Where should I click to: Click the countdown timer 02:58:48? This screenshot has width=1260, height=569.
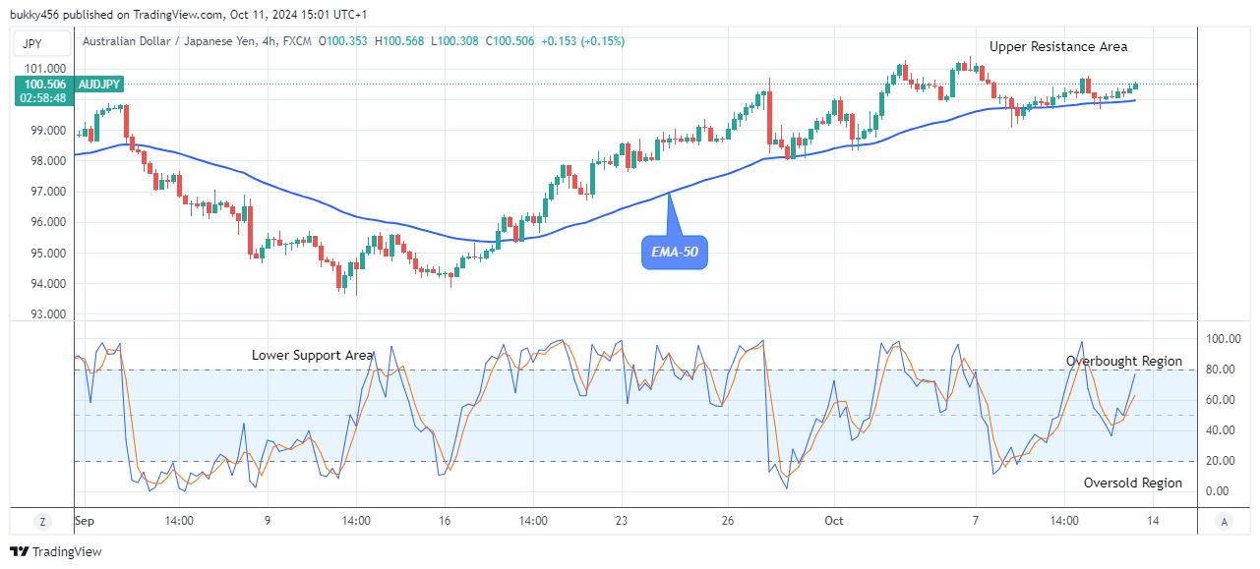click(43, 98)
